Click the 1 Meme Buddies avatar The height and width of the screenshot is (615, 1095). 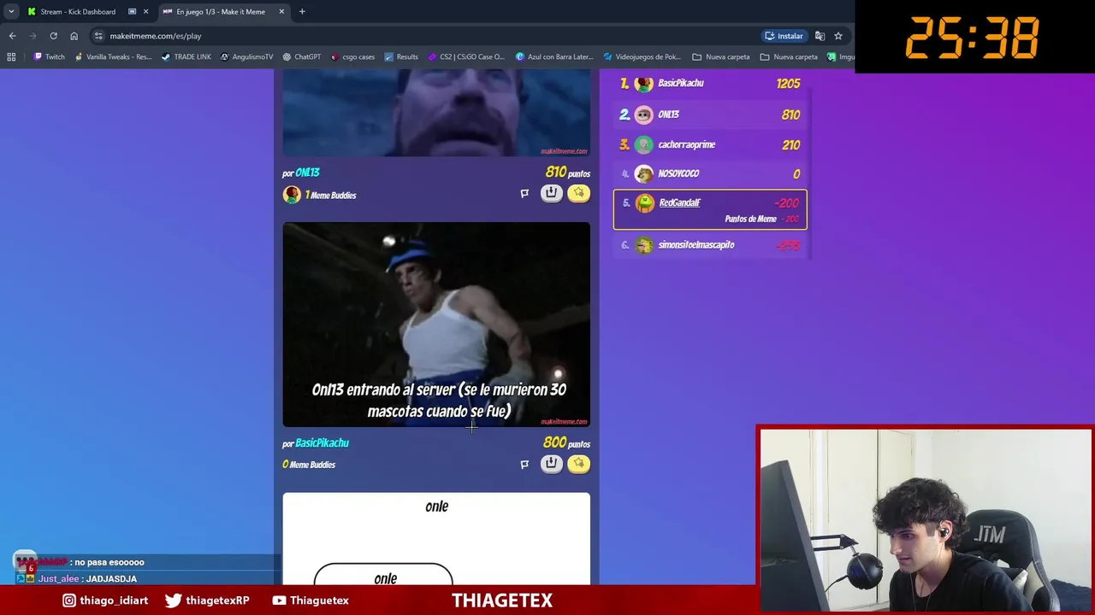click(292, 195)
